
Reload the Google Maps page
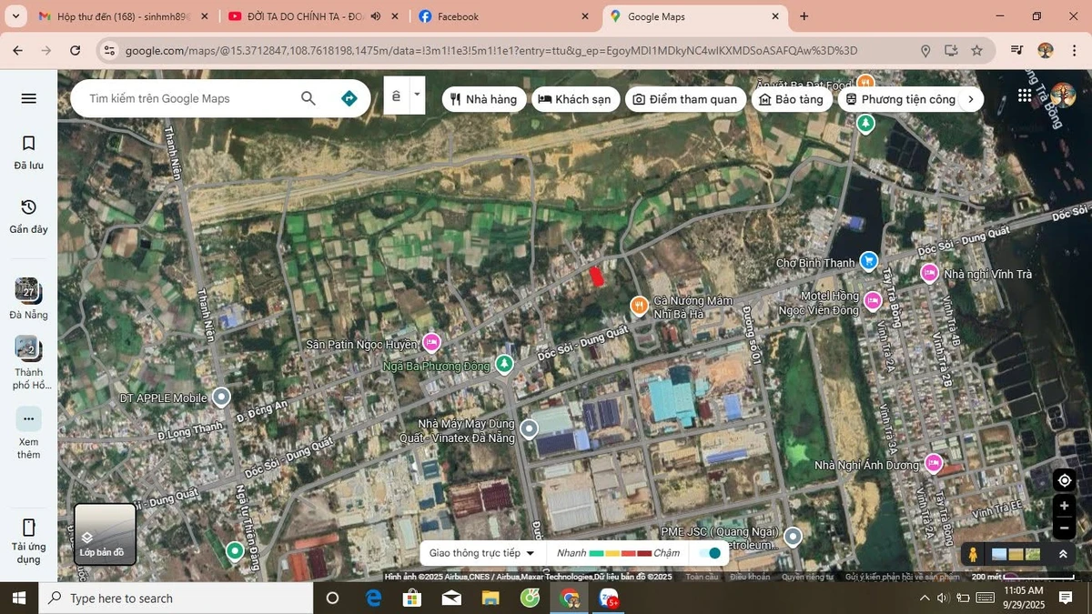(x=76, y=51)
